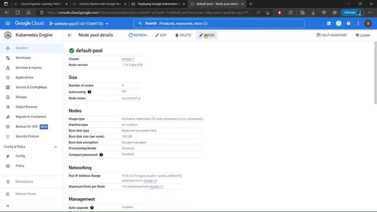377x212 pixels.
Task: Click the Backup for GKE sidebar icon
Action: click(x=8, y=127)
